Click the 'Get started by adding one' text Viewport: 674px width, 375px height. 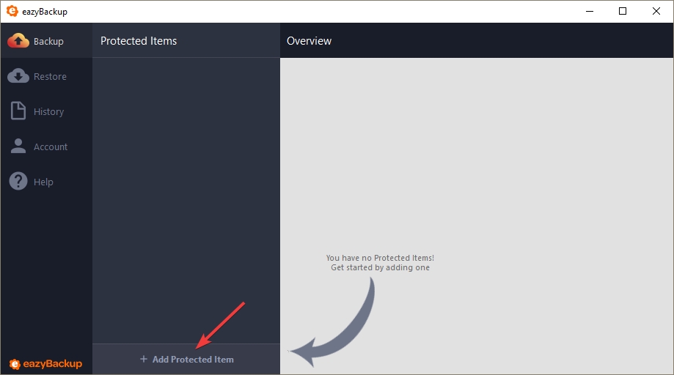pyautogui.click(x=380, y=268)
